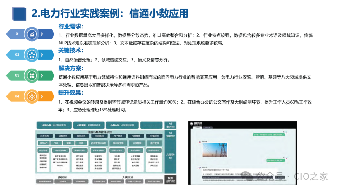Viewport: 339px width, 190px height.
Task: Click the dotted placeholder box in the top row
Action: (151, 125)
